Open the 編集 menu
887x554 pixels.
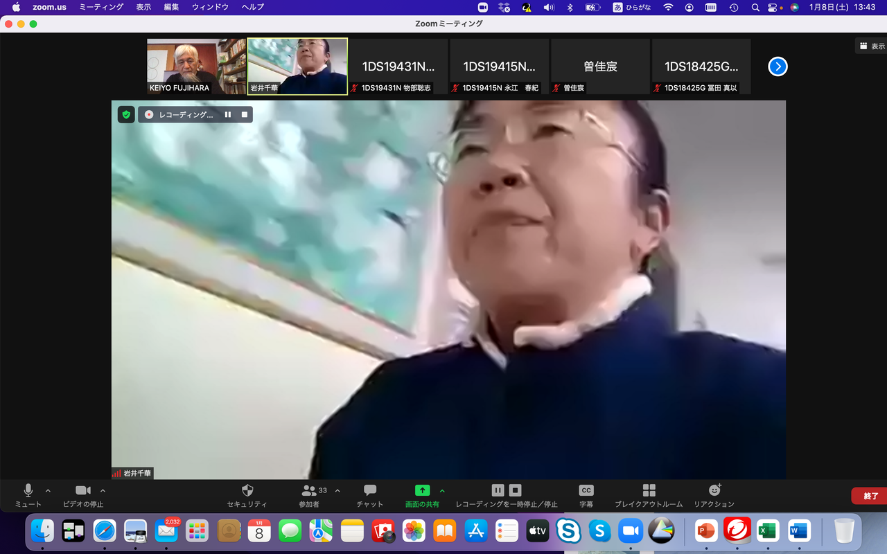tap(171, 7)
